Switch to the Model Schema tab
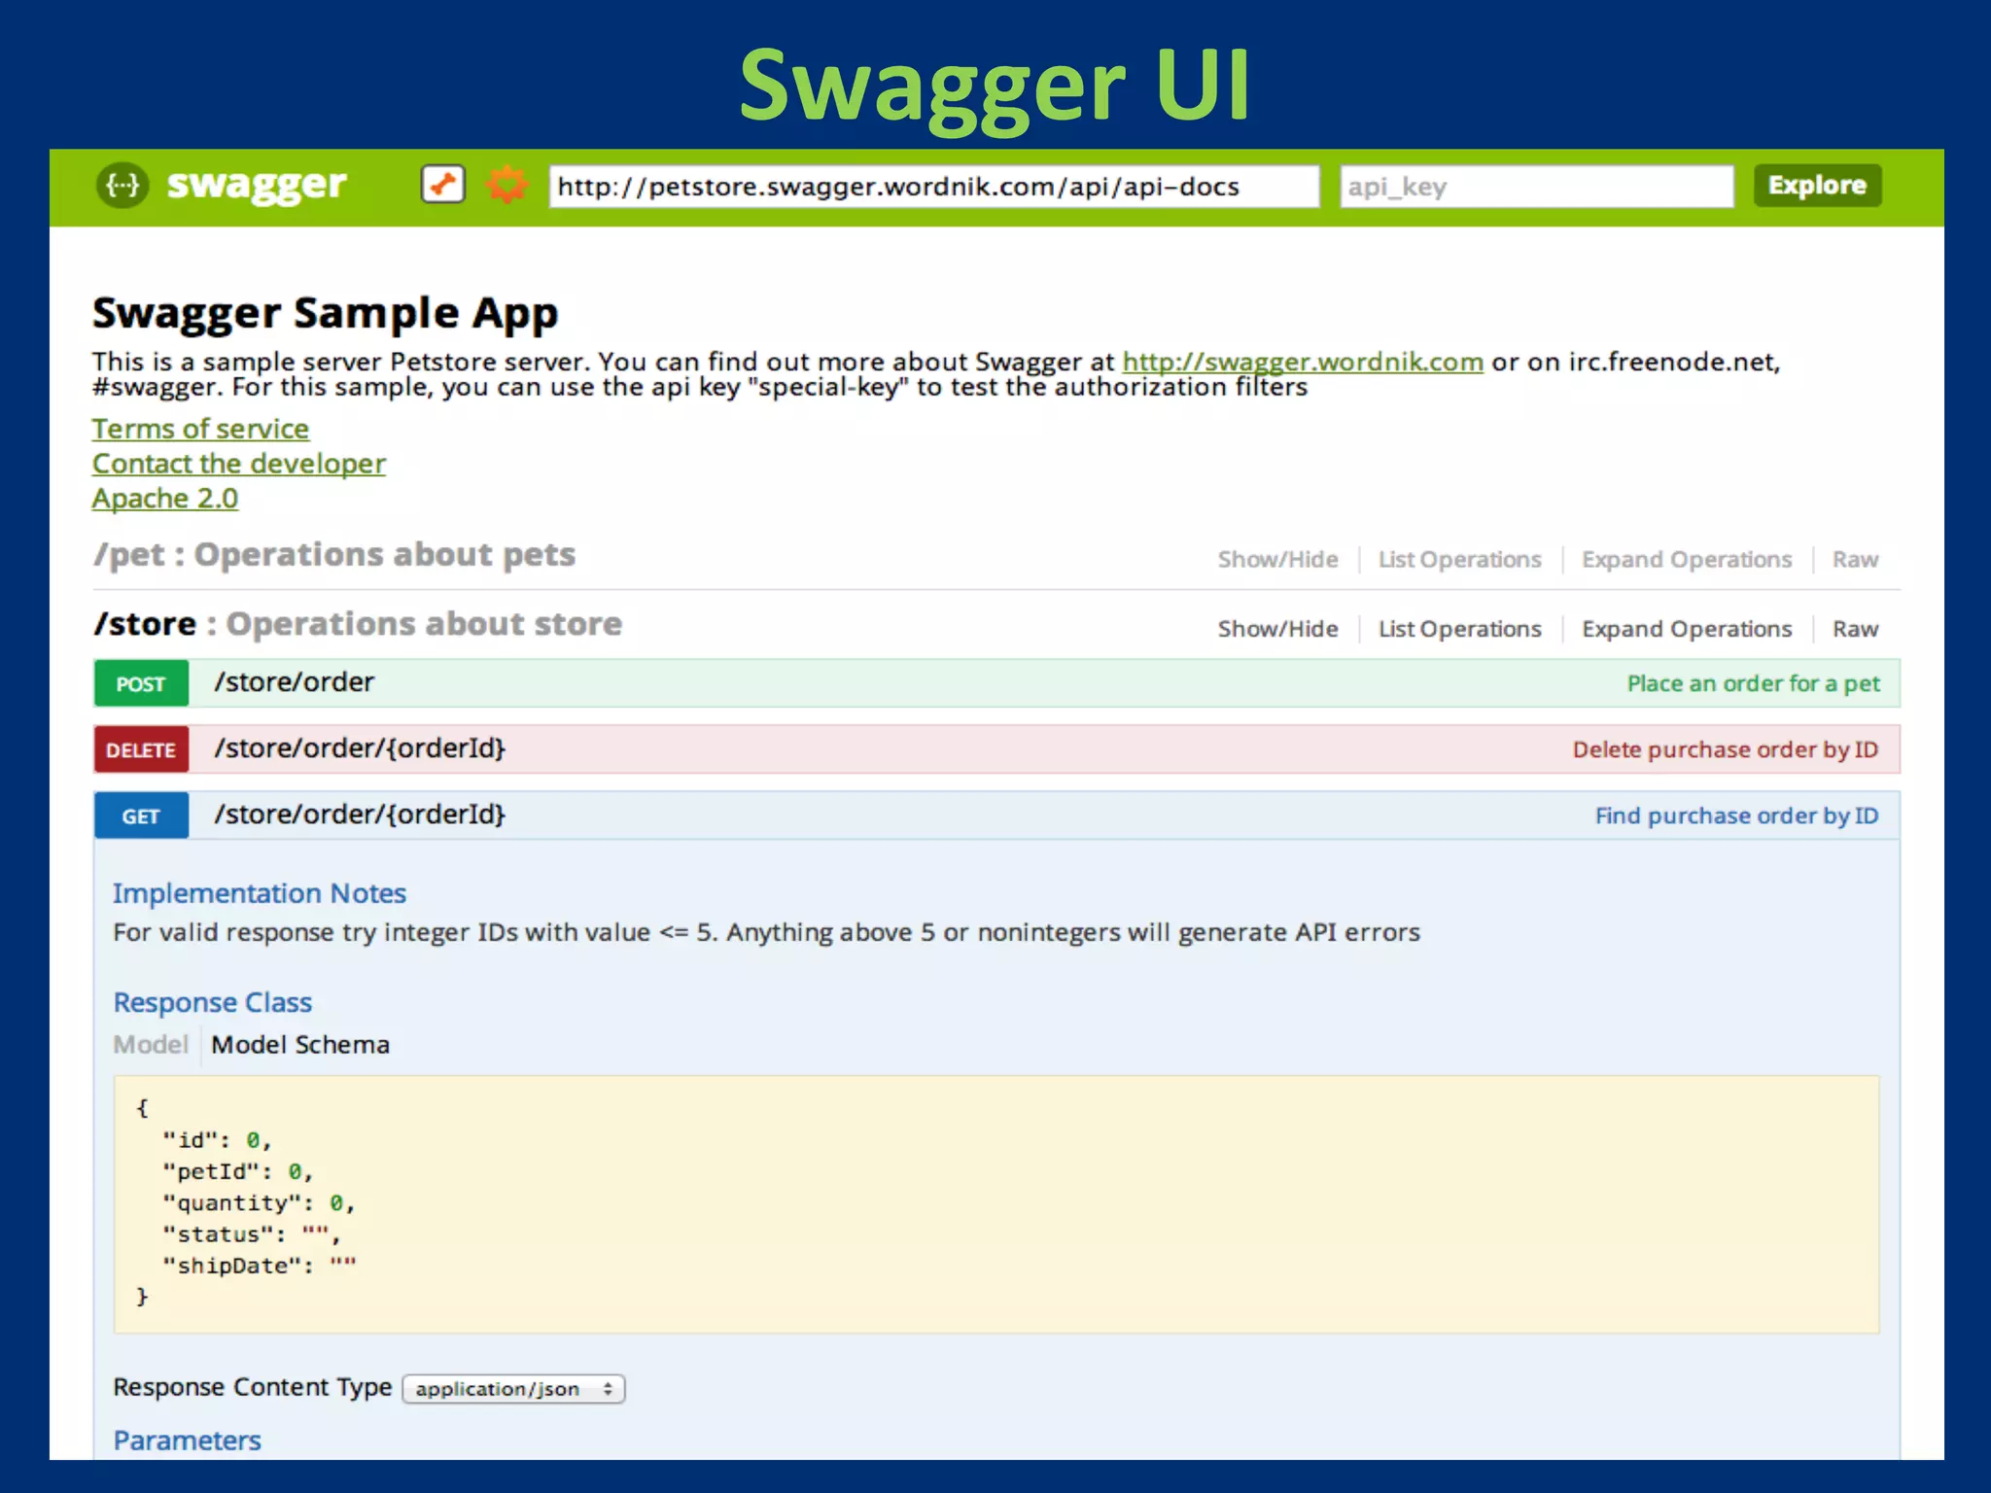 click(300, 1044)
